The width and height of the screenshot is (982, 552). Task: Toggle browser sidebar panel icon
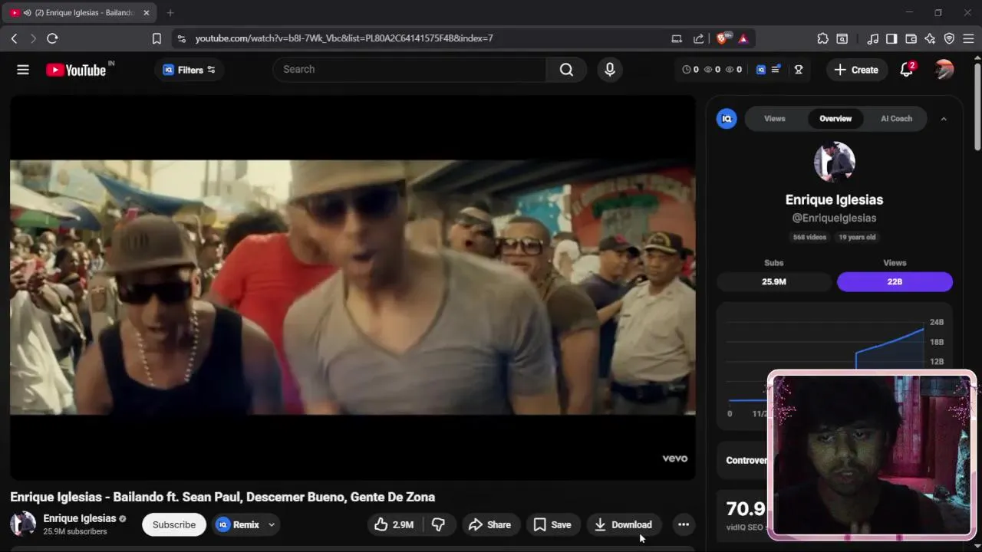click(x=891, y=38)
